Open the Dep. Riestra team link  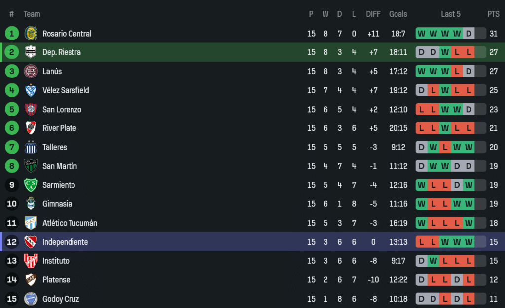[62, 52]
